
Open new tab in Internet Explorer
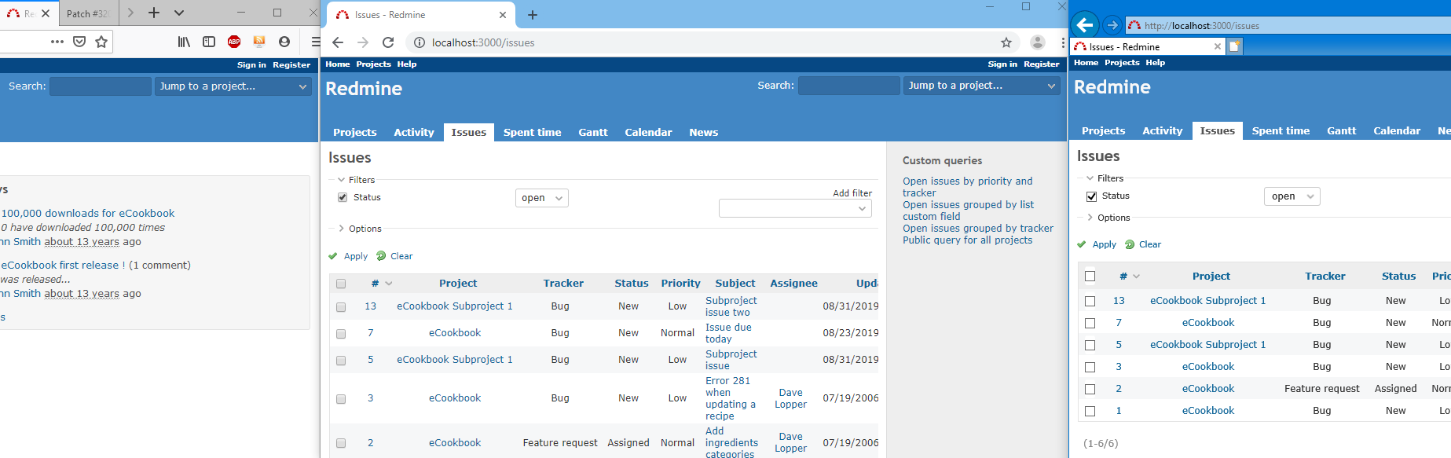point(1234,46)
